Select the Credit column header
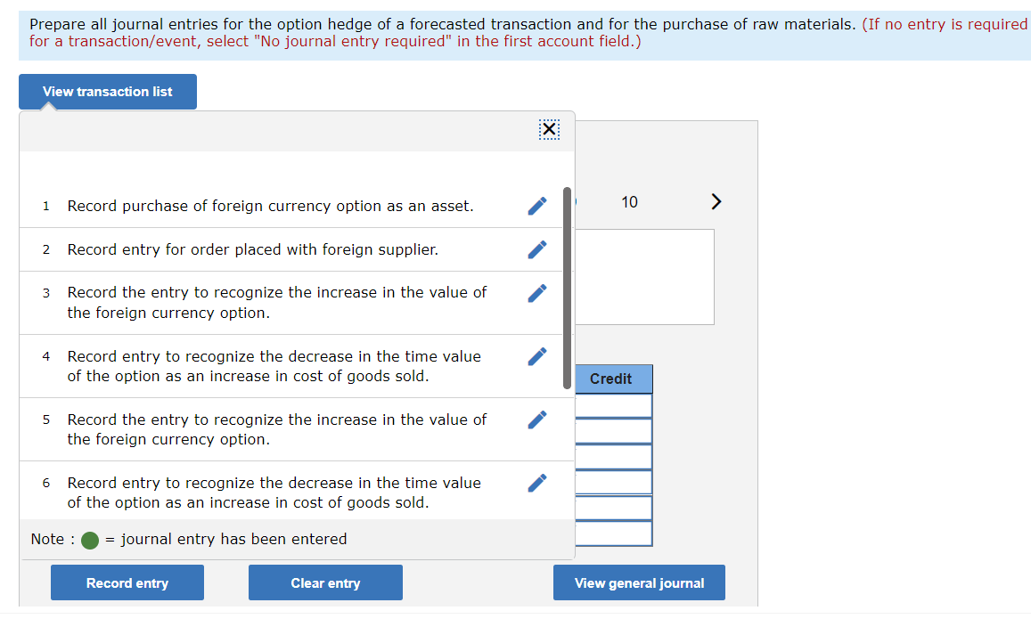Viewport: 1031px width, 619px height. coord(612,379)
